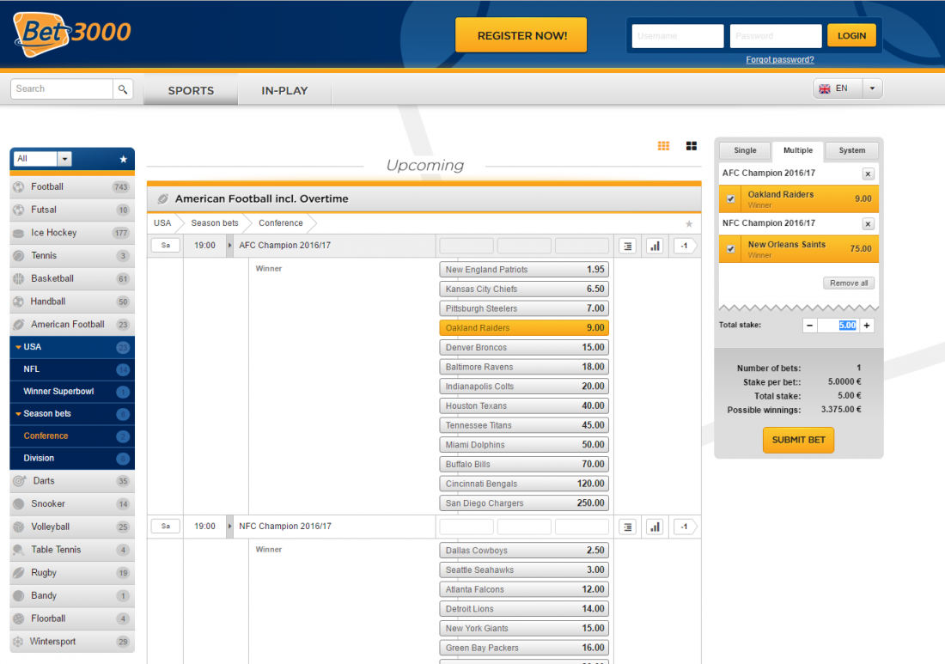
Task: Open the Division tree item
Action: [72, 459]
